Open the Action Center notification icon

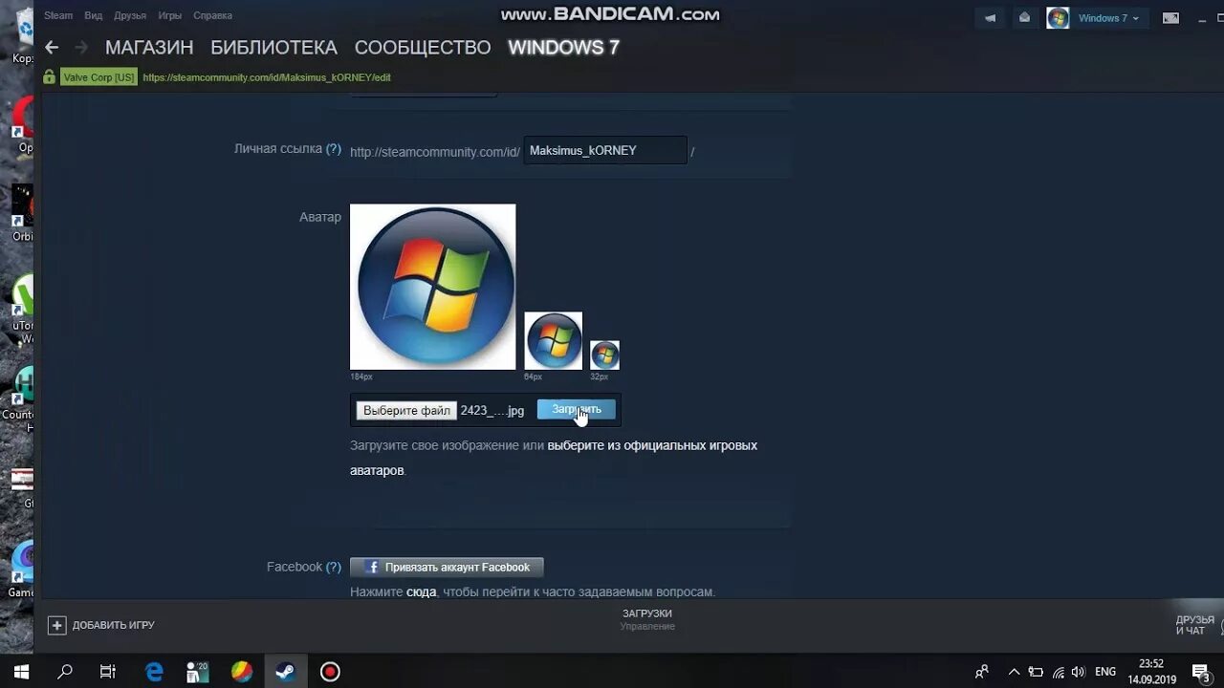[x=1202, y=672]
